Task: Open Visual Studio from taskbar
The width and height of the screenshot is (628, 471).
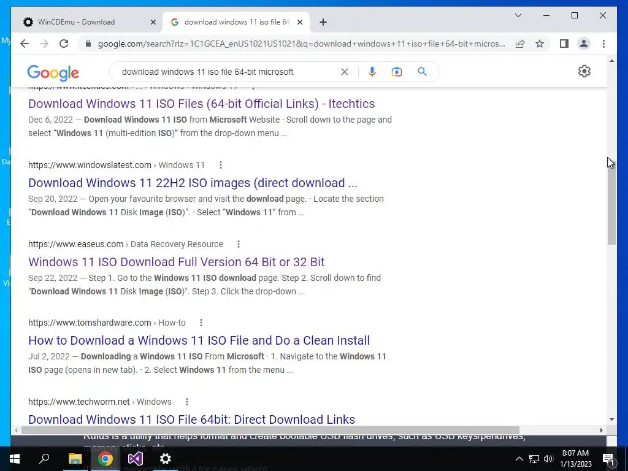Action: tap(136, 459)
